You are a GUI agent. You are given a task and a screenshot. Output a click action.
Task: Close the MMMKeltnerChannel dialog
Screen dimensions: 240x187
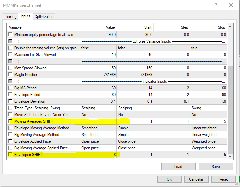pyautogui.click(x=231, y=5)
